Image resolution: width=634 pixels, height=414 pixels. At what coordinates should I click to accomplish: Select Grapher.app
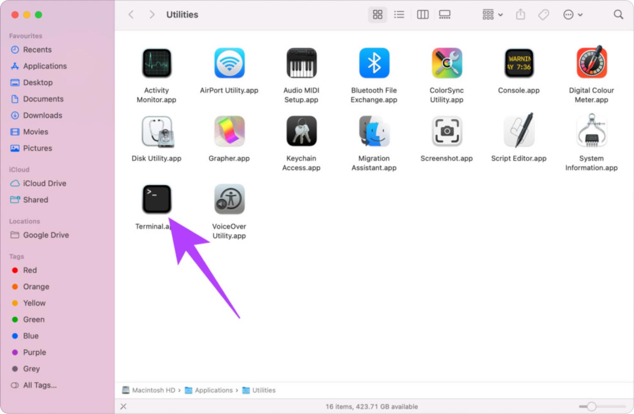(x=229, y=131)
